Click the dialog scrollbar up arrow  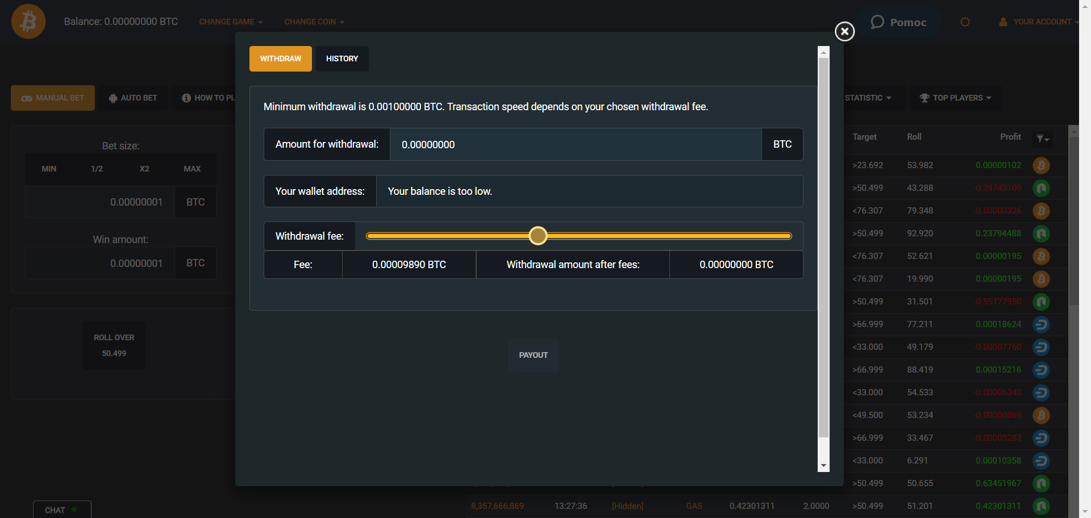click(x=823, y=52)
